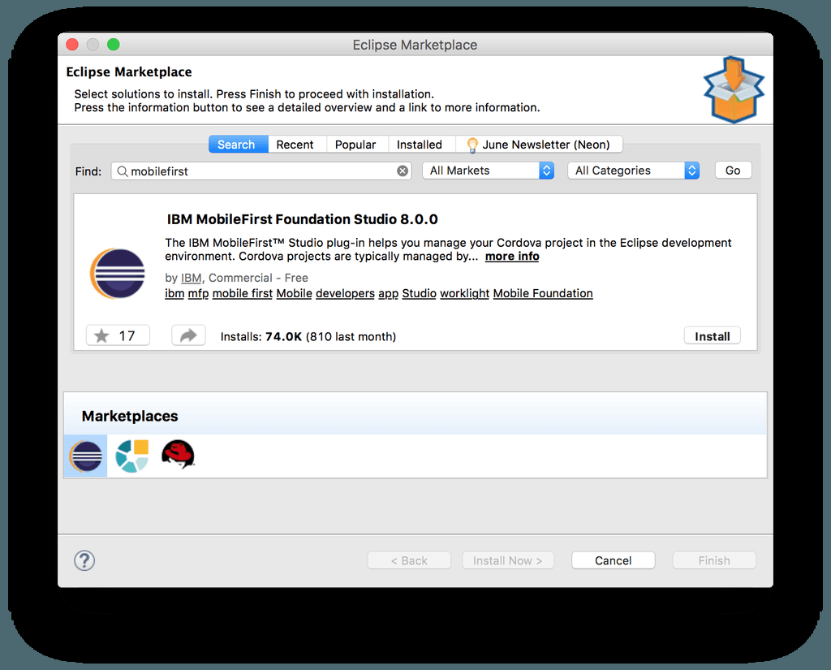Switch to the Search tab
Viewport: 831px width, 670px height.
pyautogui.click(x=239, y=145)
